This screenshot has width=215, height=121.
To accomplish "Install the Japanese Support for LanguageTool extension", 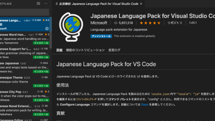I will tap(41, 57).
